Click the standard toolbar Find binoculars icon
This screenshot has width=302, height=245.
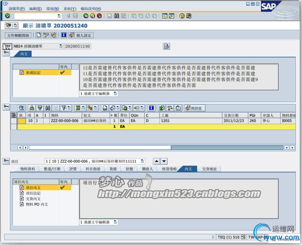tap(116, 16)
